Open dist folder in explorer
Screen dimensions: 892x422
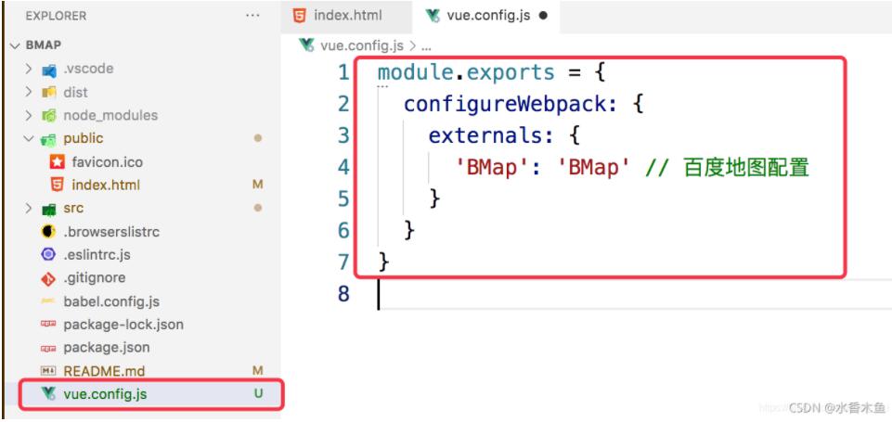point(76,92)
